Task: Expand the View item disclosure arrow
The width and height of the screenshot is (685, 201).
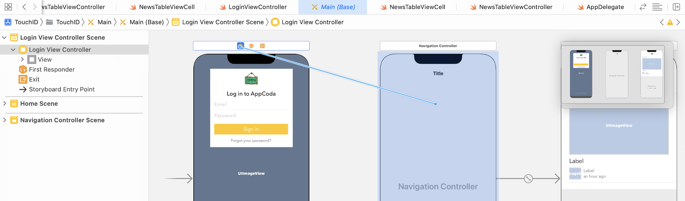Action: (22, 59)
